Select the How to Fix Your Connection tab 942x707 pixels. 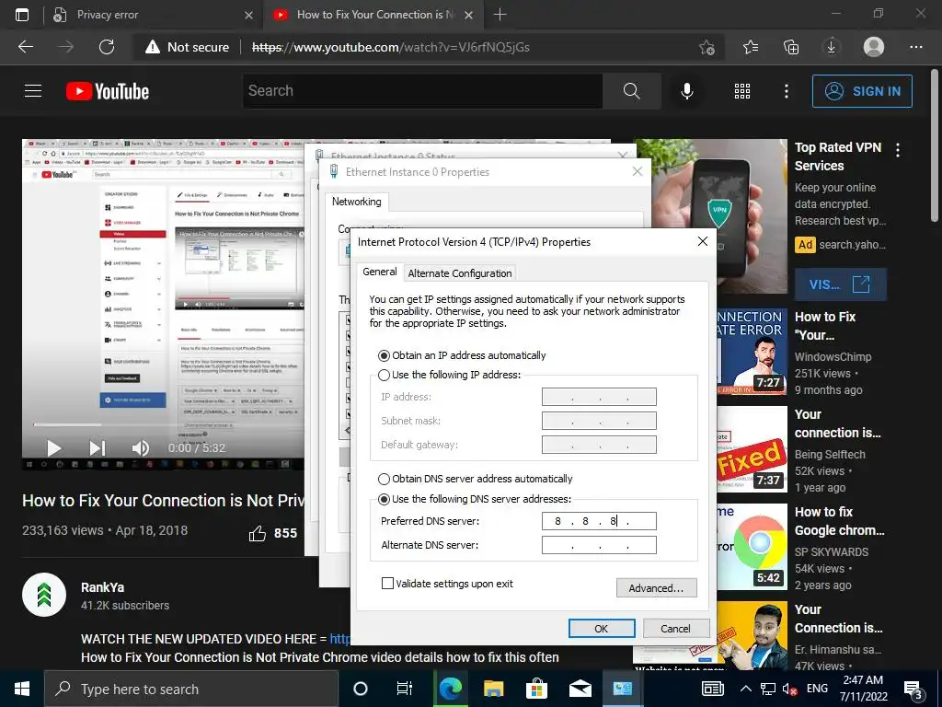(x=373, y=15)
